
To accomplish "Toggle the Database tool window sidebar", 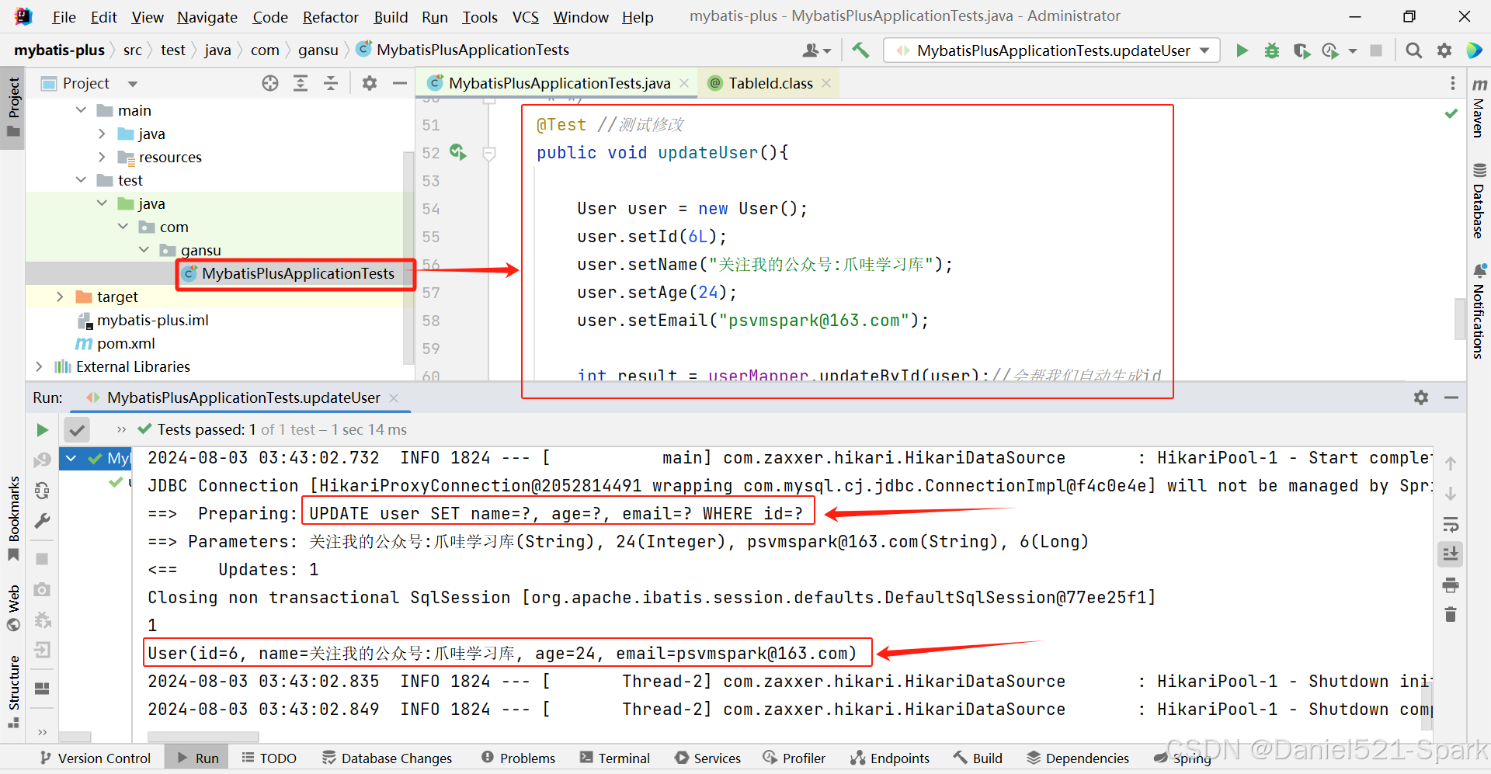I will coord(1479,200).
